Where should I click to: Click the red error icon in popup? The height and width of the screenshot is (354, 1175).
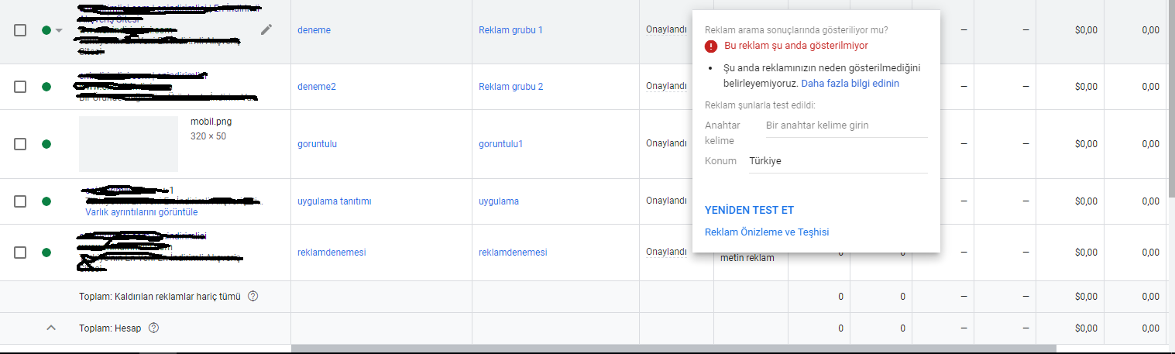pos(711,46)
